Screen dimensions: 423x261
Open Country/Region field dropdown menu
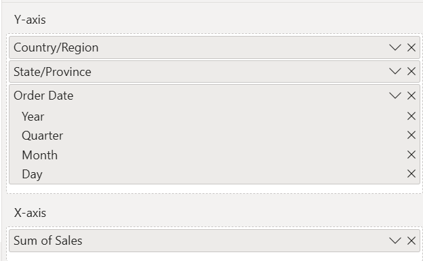395,47
